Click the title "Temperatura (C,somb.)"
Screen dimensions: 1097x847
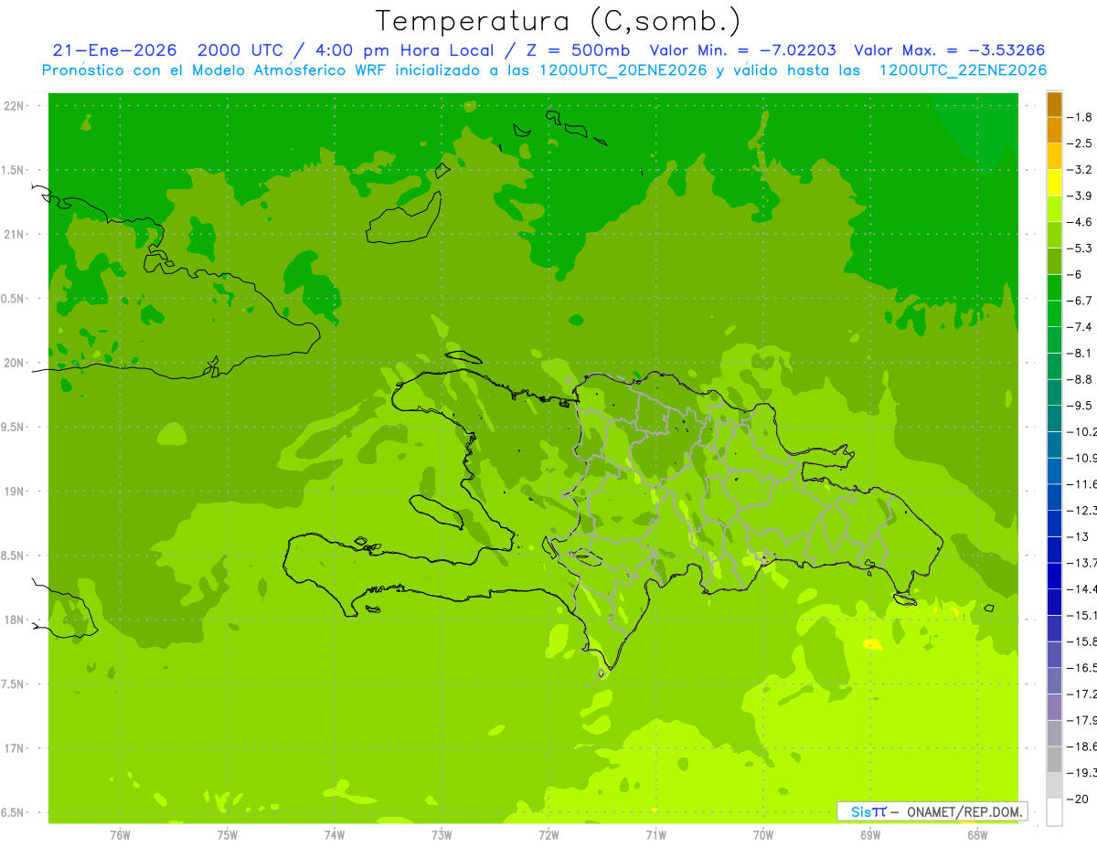point(559,22)
